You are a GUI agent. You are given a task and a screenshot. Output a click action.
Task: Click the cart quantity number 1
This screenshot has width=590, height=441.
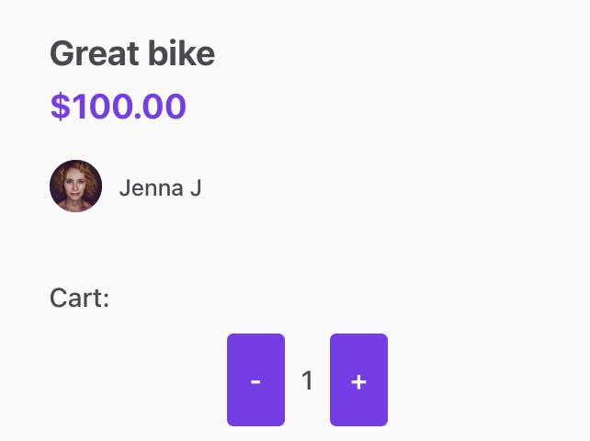point(307,380)
